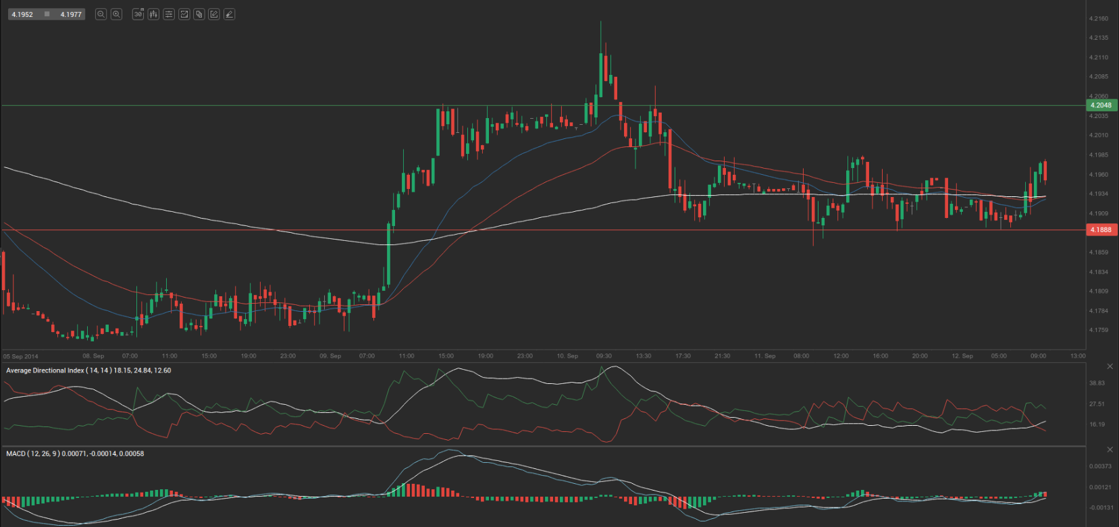
Task: Click the 12. Sep date on time axis
Action: (962, 356)
